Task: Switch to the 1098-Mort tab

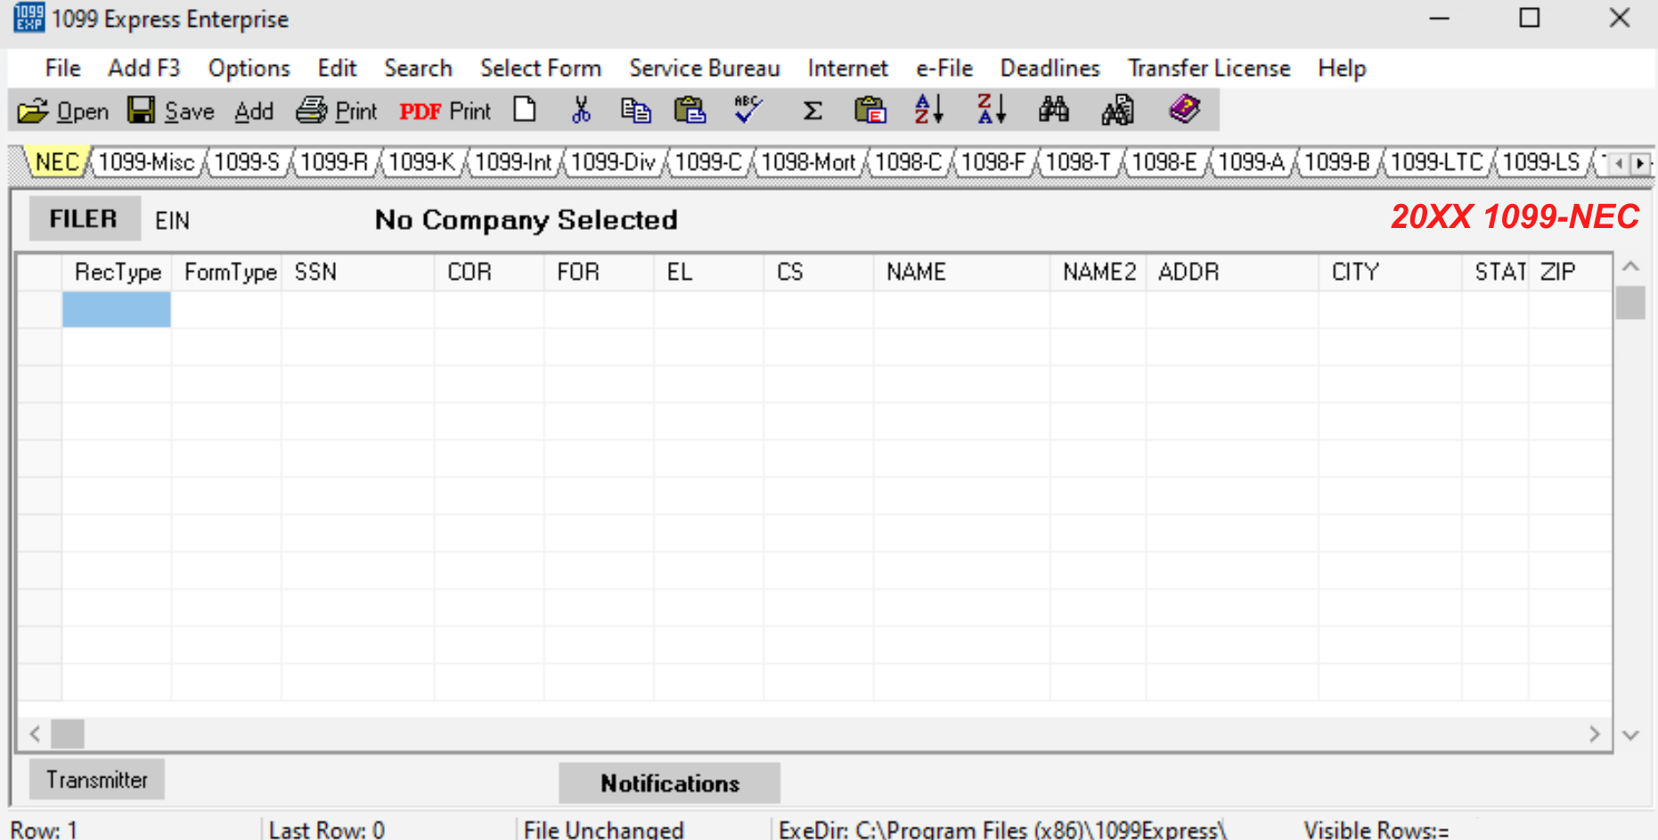Action: pyautogui.click(x=808, y=162)
